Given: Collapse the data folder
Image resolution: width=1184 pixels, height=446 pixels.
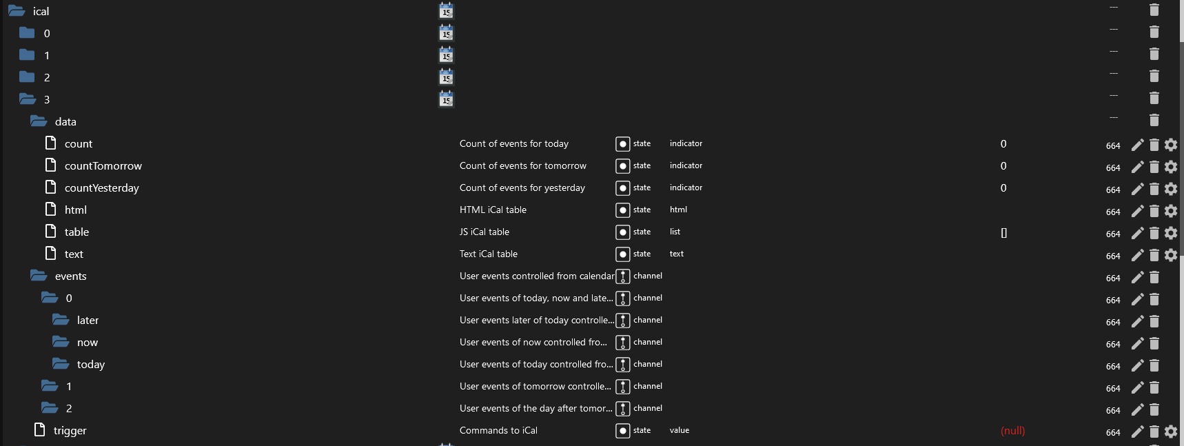Looking at the screenshot, I should click(x=39, y=121).
